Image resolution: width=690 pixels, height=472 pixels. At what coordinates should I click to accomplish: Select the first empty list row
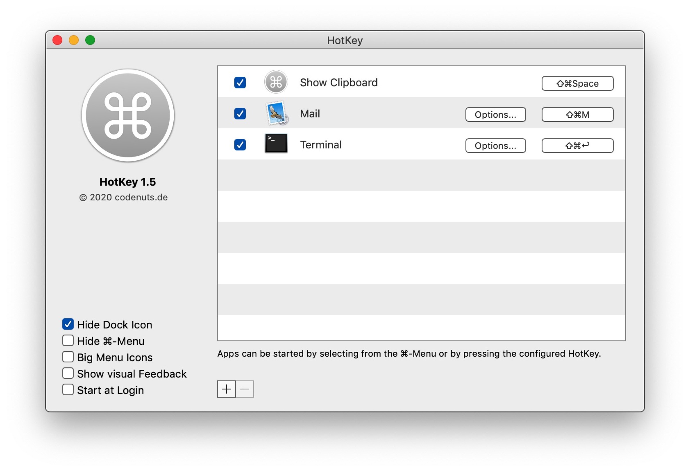tap(421, 175)
